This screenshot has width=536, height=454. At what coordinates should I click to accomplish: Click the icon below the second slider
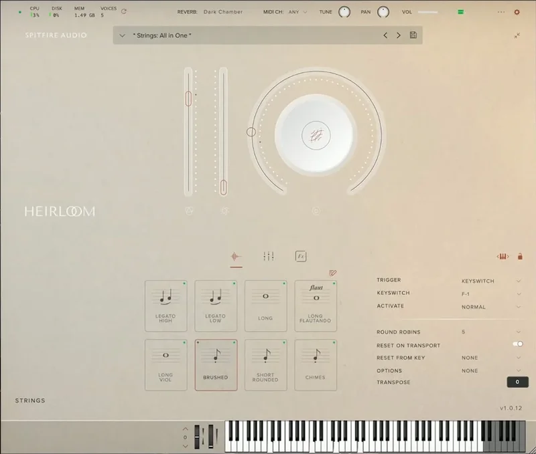224,211
